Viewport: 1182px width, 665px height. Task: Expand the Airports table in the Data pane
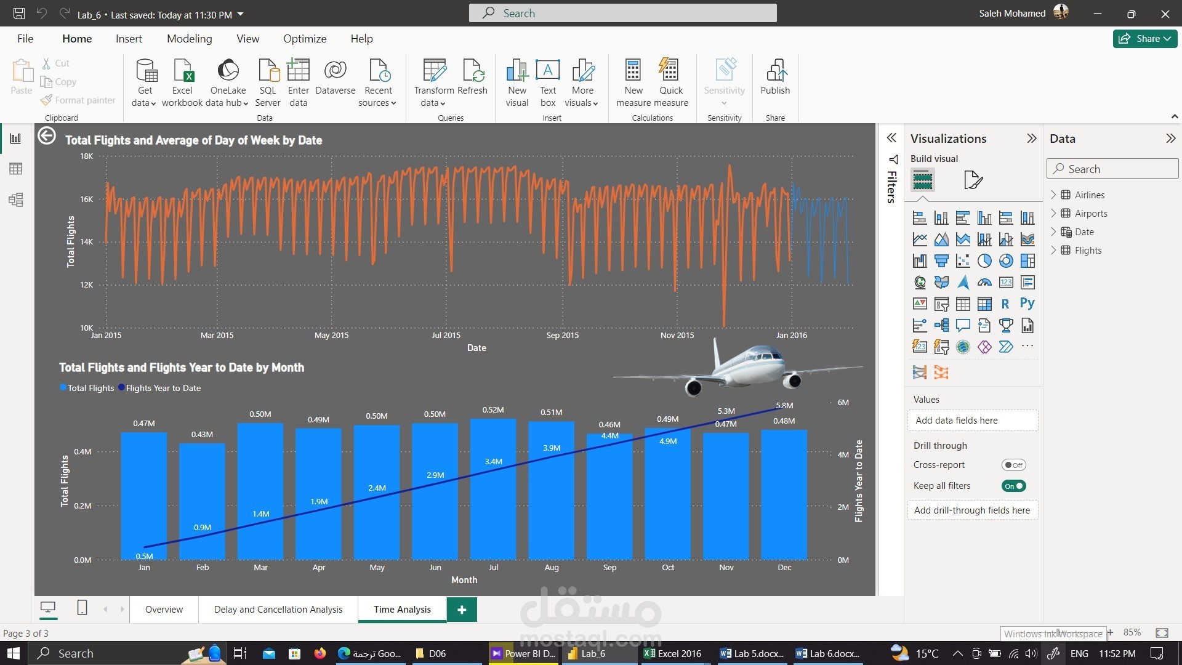(x=1053, y=213)
